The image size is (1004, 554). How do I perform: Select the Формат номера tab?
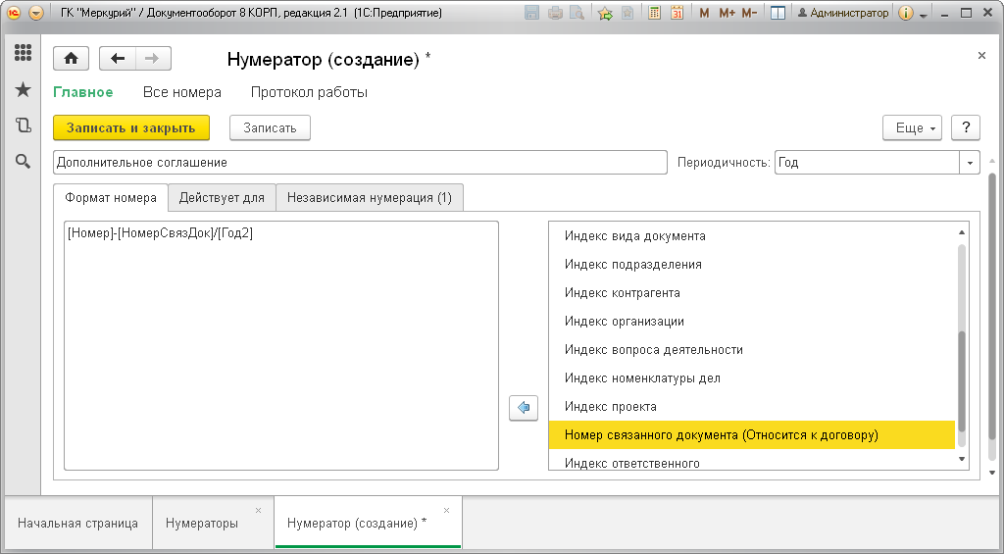pyautogui.click(x=111, y=197)
